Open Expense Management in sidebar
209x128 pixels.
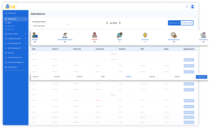coord(15,62)
